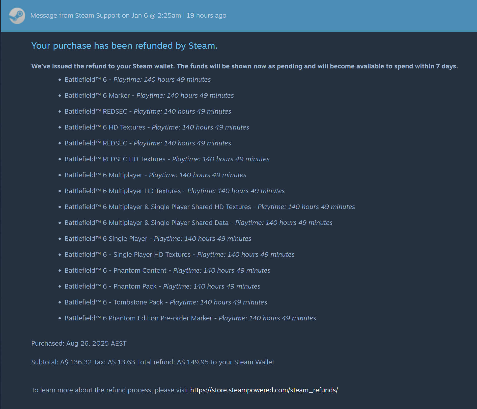Click the row "Battlefield™ 6 HD Textures"
Image resolution: width=477 pixels, height=409 pixels.
[x=157, y=127]
